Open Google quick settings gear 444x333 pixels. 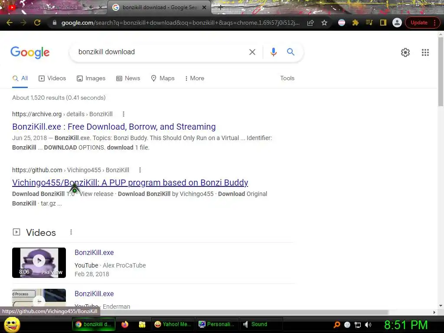click(405, 52)
